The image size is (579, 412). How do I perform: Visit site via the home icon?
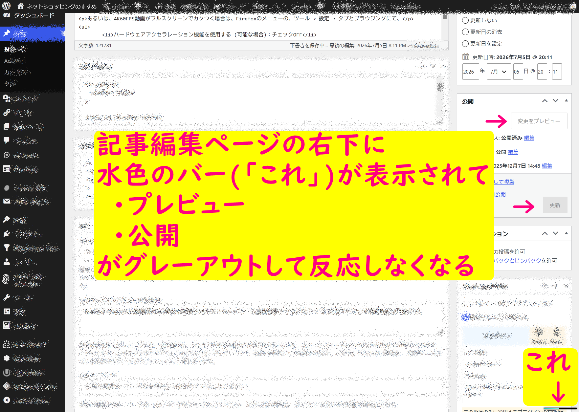pyautogui.click(x=20, y=6)
